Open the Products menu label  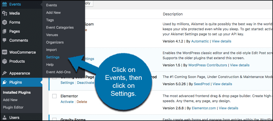17,61
